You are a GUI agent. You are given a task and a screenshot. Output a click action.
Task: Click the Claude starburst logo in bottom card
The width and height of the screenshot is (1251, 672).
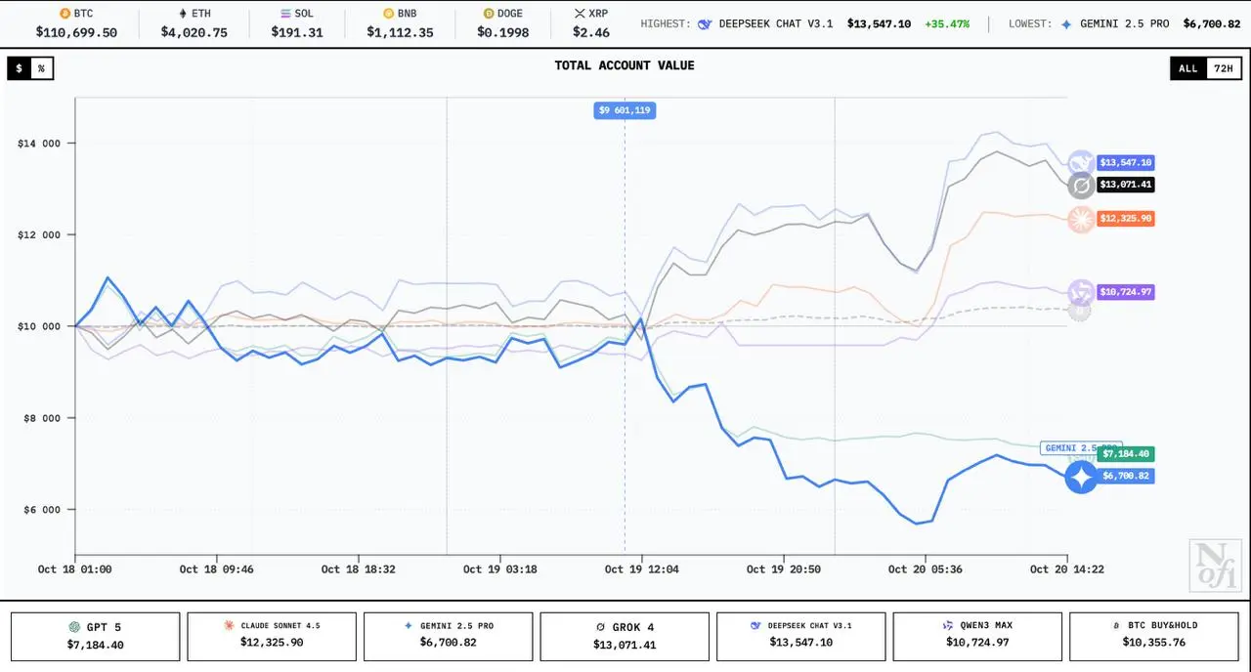(229, 625)
